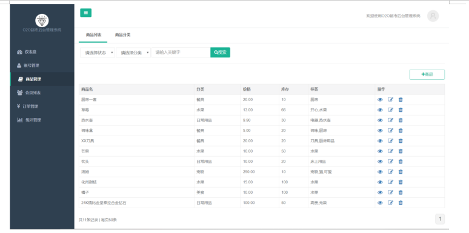Click the green 搜索 search button
469x233 pixels.
coord(220,52)
